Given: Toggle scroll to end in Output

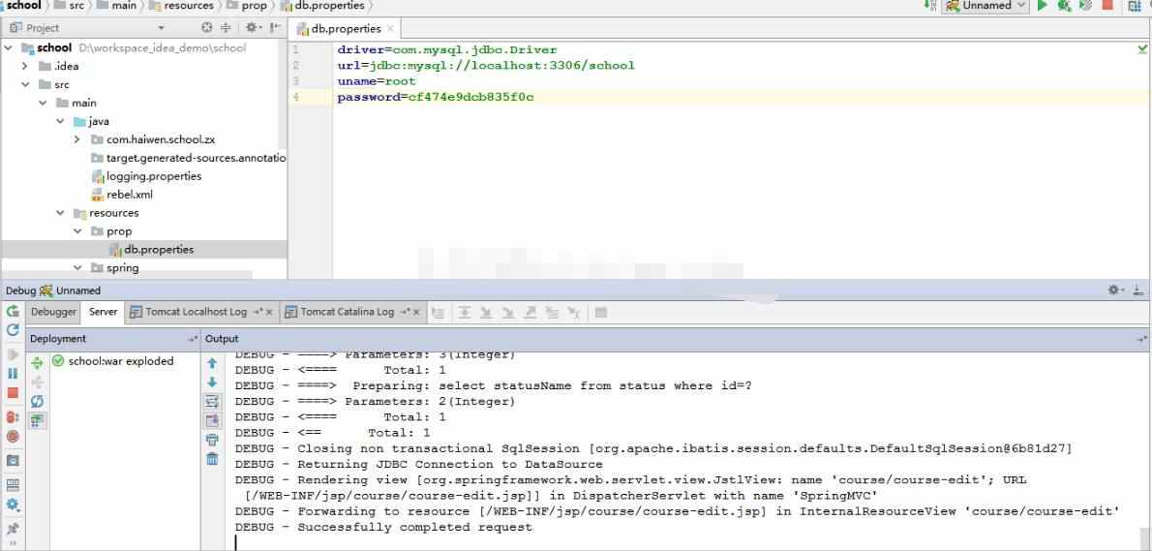Looking at the screenshot, I should pyautogui.click(x=212, y=420).
